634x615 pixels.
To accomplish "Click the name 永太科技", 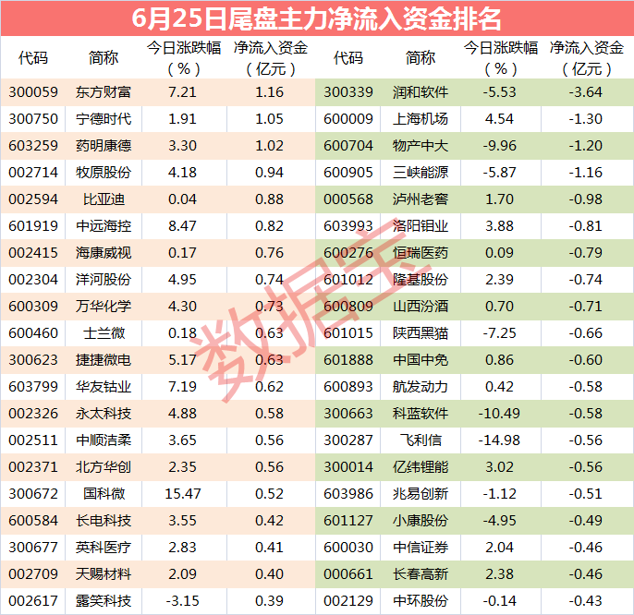I will [104, 414].
